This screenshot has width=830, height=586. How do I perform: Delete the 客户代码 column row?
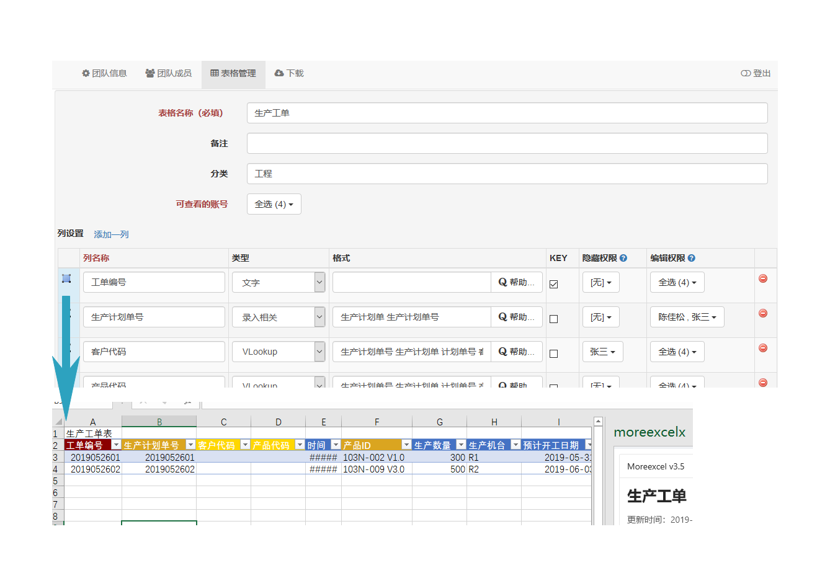point(762,348)
